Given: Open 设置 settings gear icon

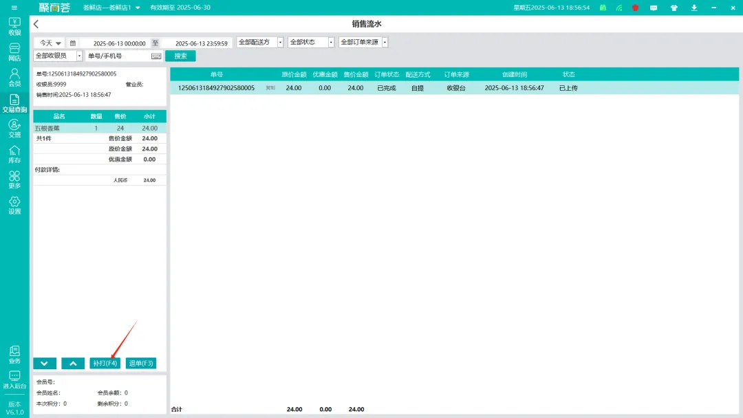Looking at the screenshot, I should point(14,205).
